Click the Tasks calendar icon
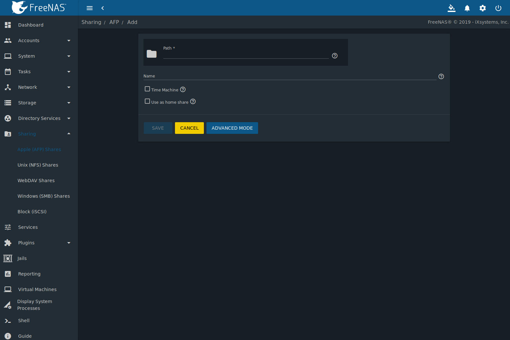510x340 pixels. tap(8, 72)
